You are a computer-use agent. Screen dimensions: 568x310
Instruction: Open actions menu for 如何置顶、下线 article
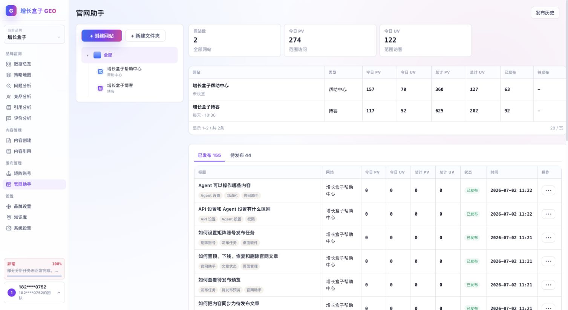coord(548,261)
